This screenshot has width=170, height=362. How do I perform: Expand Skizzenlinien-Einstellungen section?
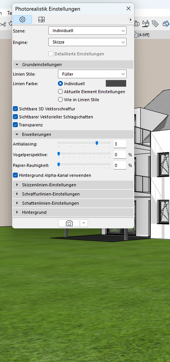pos(73,185)
